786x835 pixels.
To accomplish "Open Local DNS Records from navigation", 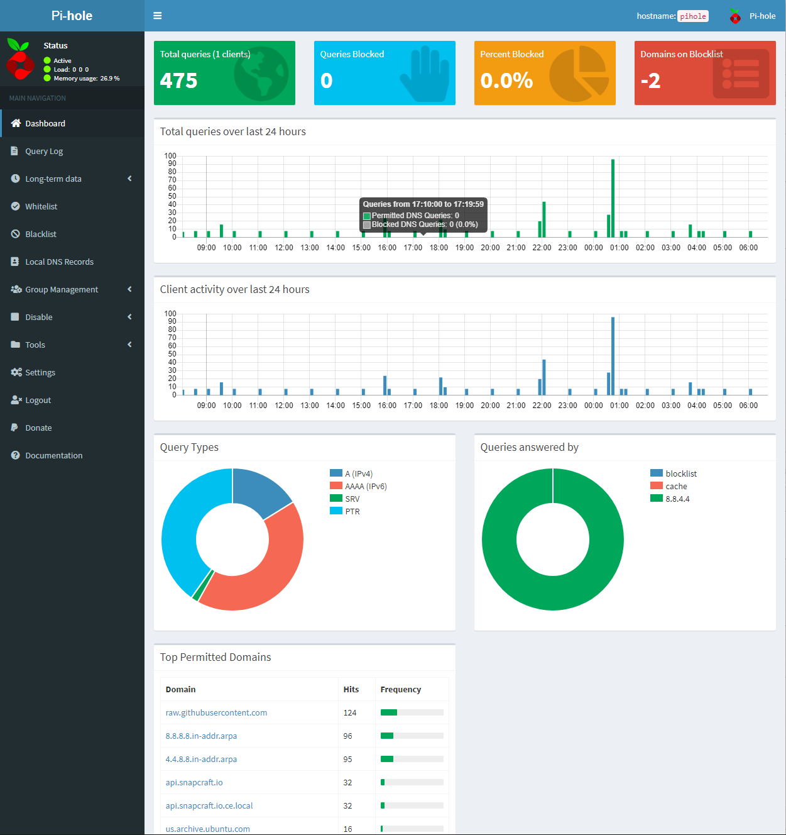I will [x=59, y=262].
